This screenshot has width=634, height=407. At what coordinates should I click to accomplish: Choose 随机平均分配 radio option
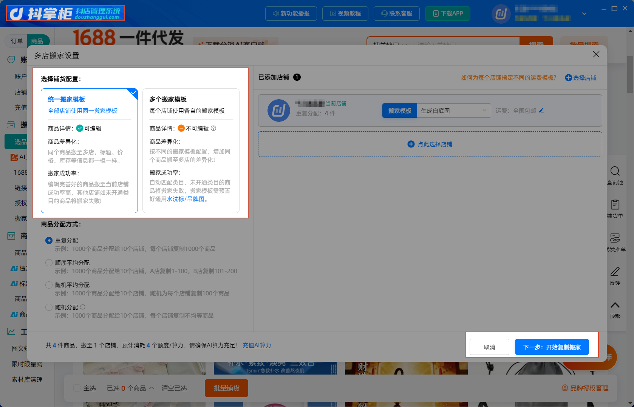[49, 285]
